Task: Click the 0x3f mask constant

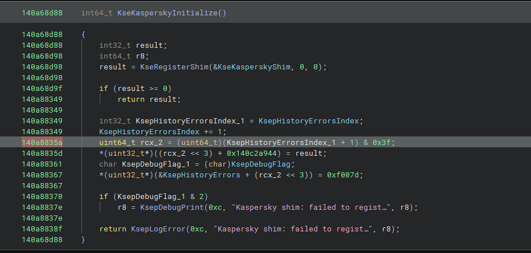Action: 382,143
